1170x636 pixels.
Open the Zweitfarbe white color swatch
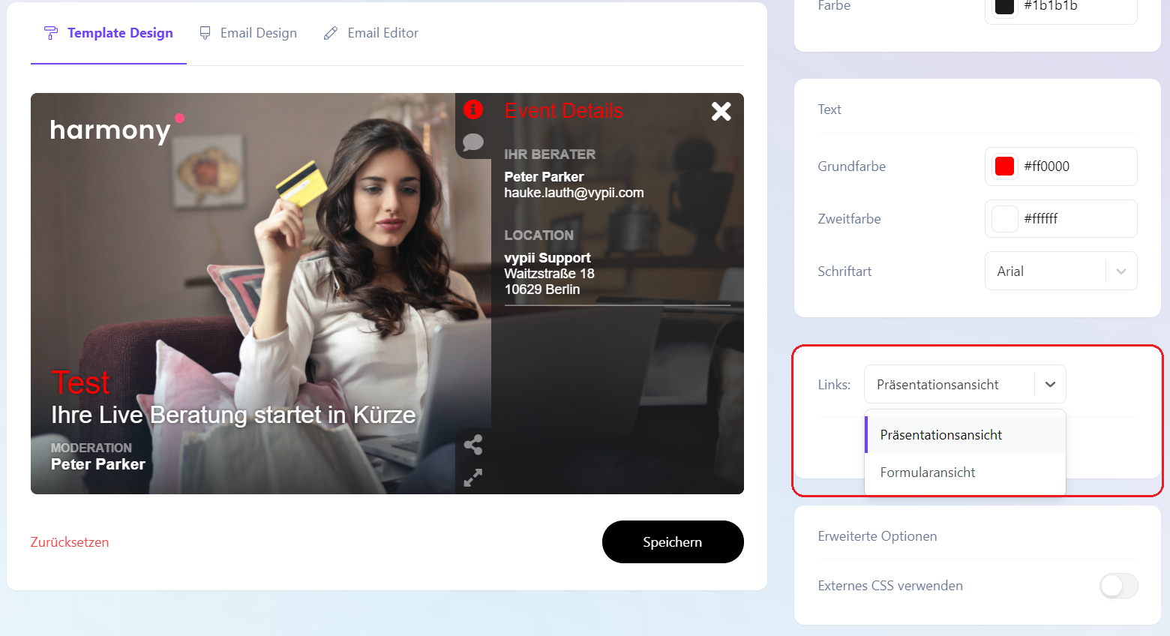[x=1004, y=219]
